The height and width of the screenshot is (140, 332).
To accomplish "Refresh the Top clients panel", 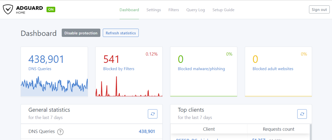I will coord(302,114).
